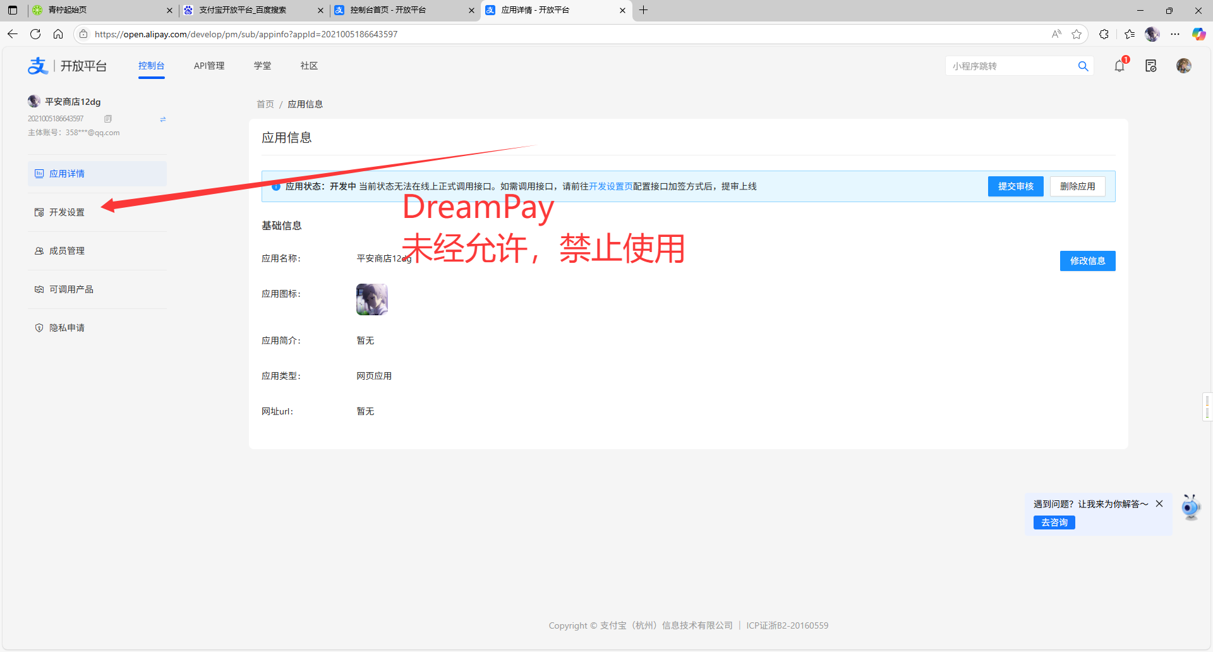This screenshot has width=1213, height=652.
Task: Click the 删除应用 button
Action: tap(1077, 186)
